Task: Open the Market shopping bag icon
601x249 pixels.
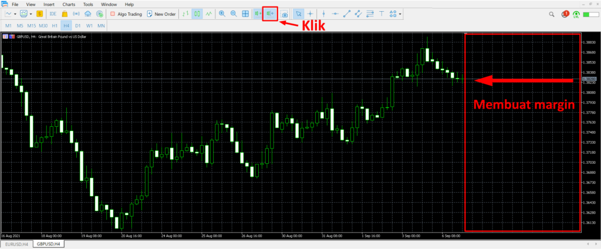Action: click(x=65, y=14)
